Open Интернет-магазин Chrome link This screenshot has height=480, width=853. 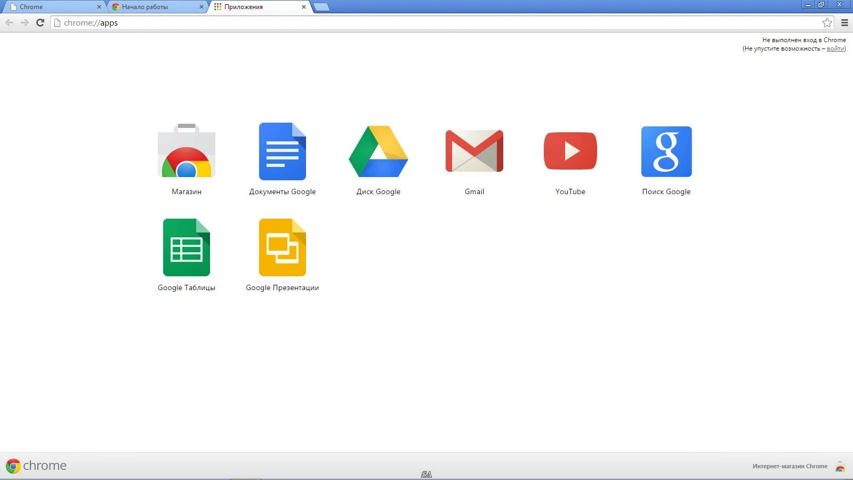[x=790, y=466]
